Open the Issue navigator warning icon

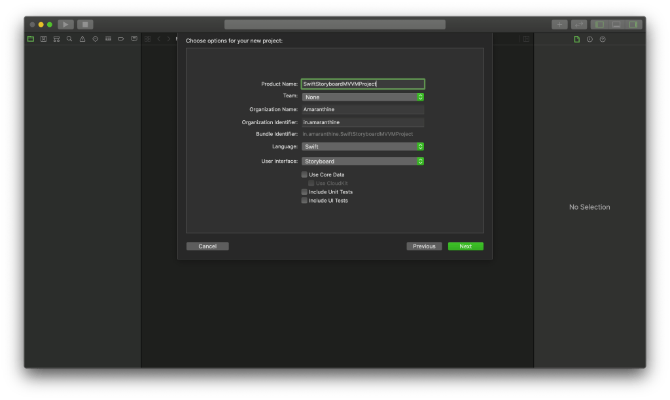pyautogui.click(x=82, y=39)
